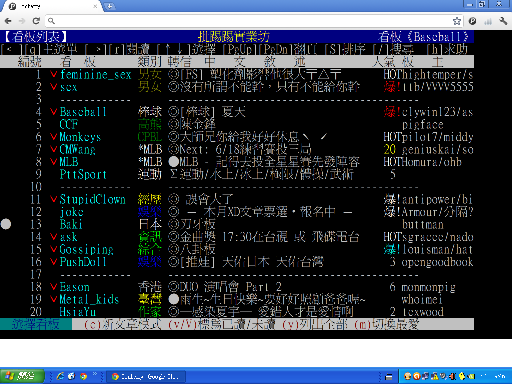
Task: Select the sex board row
Action: tap(236, 87)
